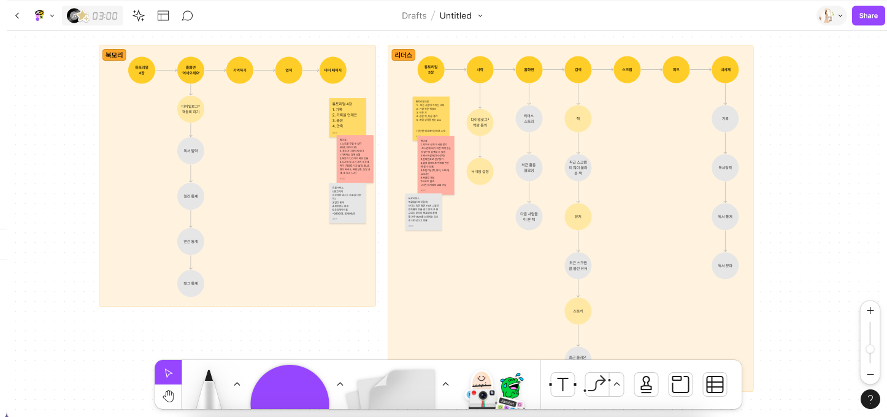Select the 스토리 node
Screen dimensions: 887x417
tap(578, 311)
